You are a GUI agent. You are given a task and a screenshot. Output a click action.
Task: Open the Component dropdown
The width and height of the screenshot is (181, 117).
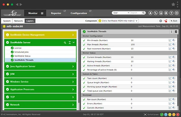point(118,21)
